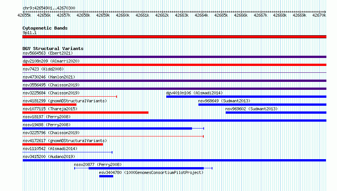Select the nsv3225684 (Chaisson2019) red line
Screen dimensions: 337x191
(x=70, y=97)
